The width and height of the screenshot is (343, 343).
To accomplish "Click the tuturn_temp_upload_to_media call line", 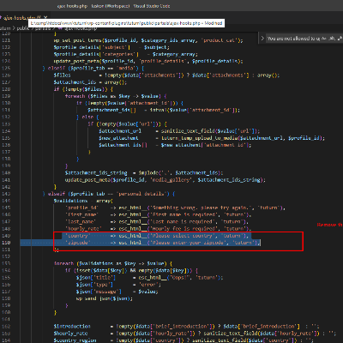I will click(212, 138).
